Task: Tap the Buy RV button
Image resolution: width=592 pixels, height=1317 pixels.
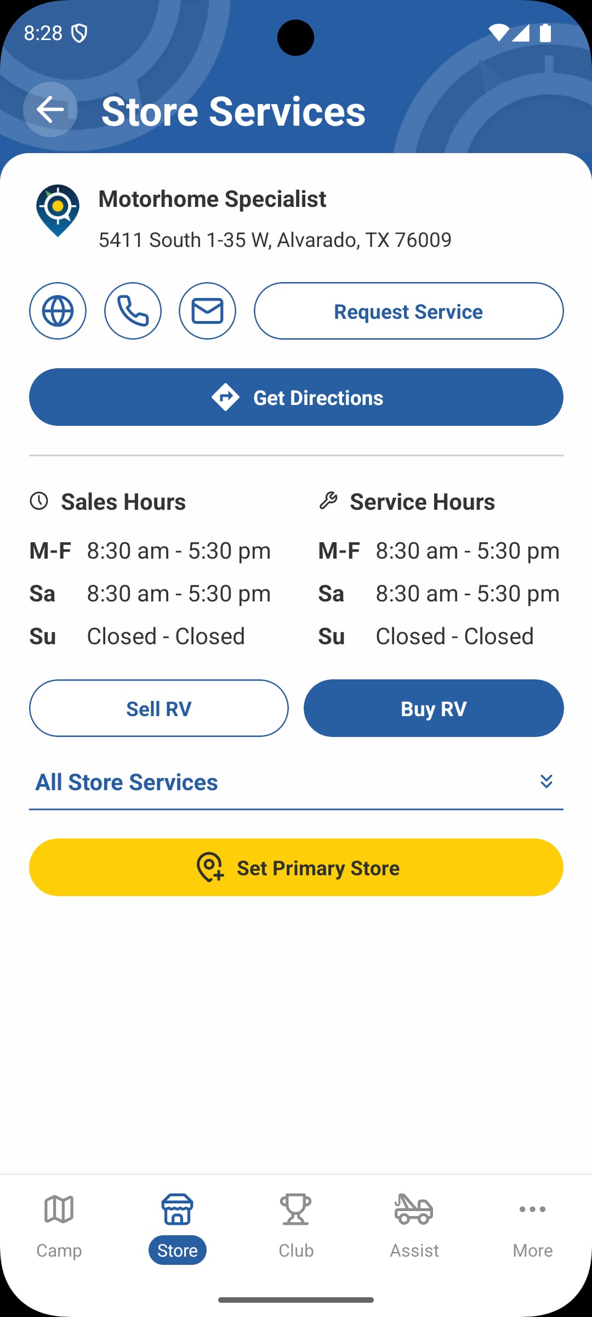Action: pos(434,708)
